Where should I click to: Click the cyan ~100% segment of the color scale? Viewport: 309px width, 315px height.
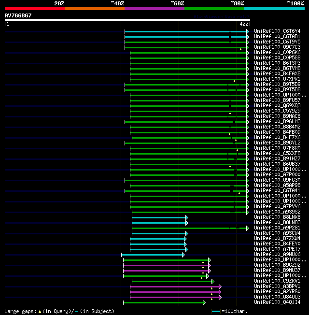click(x=274, y=9)
